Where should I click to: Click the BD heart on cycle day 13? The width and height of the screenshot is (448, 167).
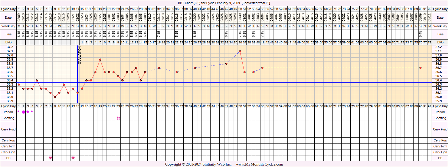[73, 158]
